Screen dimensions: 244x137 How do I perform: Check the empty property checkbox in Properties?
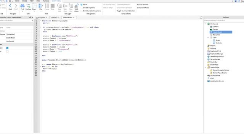pos(7,51)
